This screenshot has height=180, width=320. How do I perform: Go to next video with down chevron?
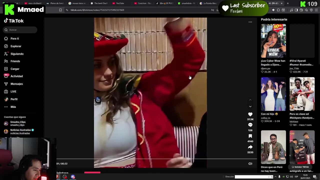[250, 106]
